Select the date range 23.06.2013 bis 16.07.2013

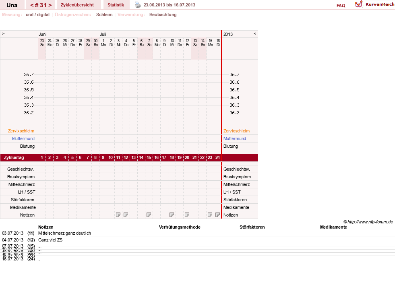pyautogui.click(x=169, y=5)
